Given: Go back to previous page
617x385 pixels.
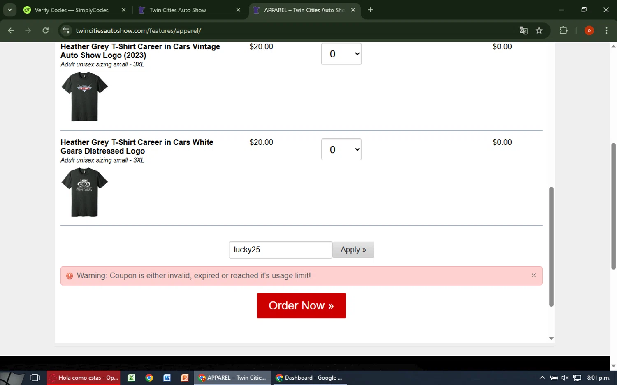Looking at the screenshot, I should click(x=11, y=30).
